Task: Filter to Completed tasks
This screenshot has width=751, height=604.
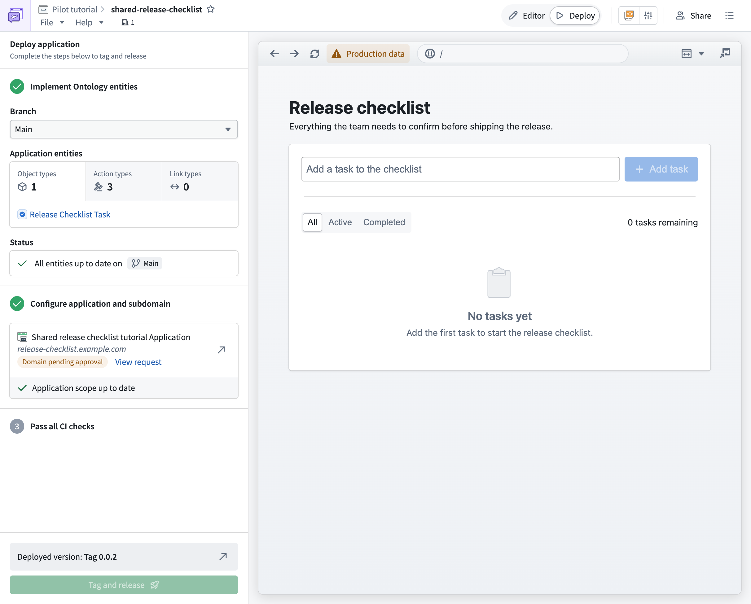Action: (384, 222)
